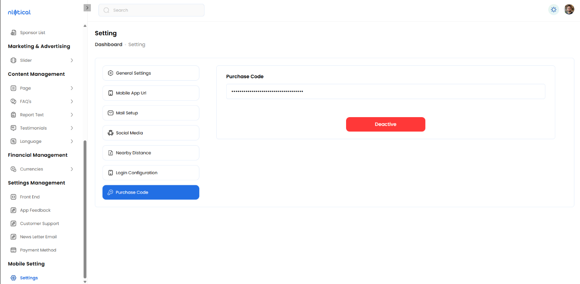Screen dimensions: 580x284
Task: Click the Front End sidebar icon
Action: tap(13, 197)
